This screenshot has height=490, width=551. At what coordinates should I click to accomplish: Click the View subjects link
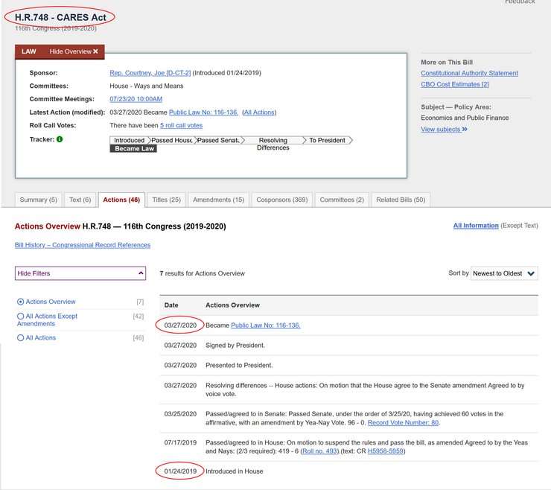point(441,129)
